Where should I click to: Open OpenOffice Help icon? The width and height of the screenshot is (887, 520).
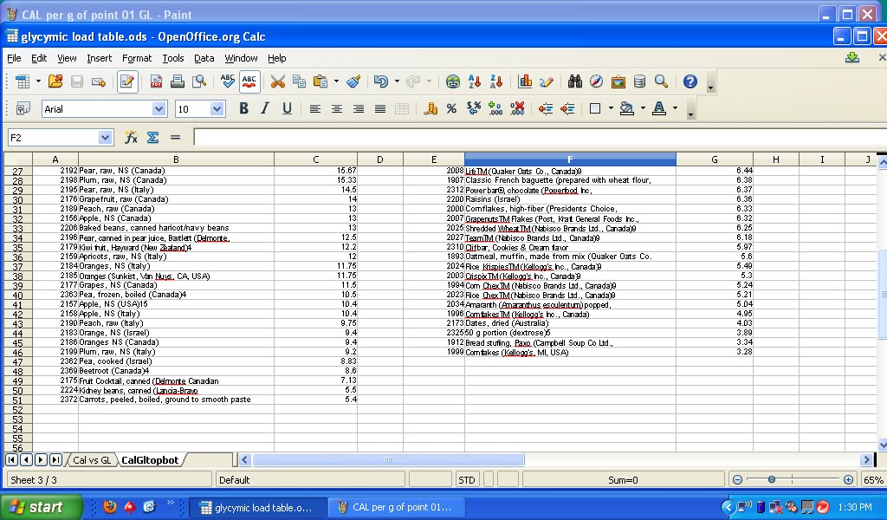[x=690, y=81]
